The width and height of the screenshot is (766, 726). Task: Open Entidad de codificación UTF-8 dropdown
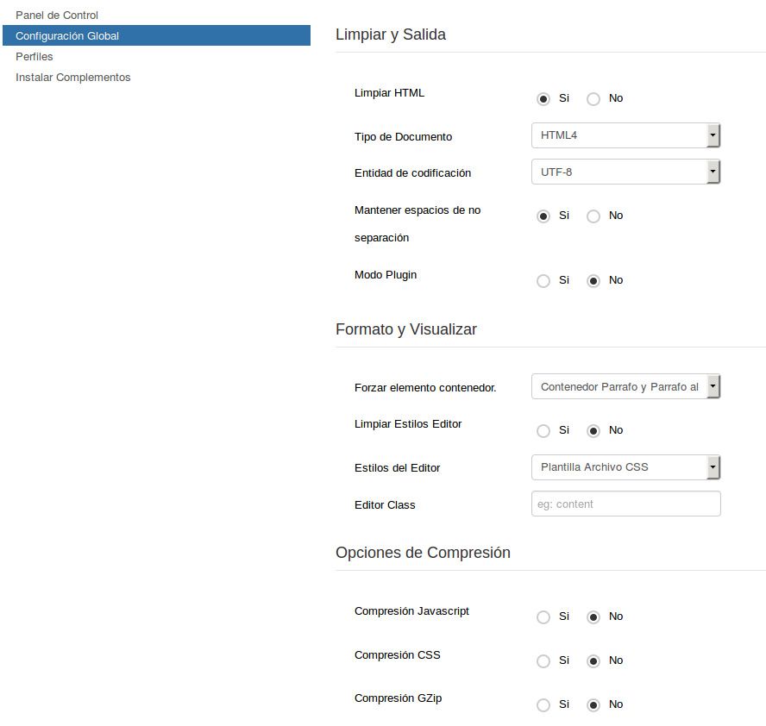pos(625,172)
